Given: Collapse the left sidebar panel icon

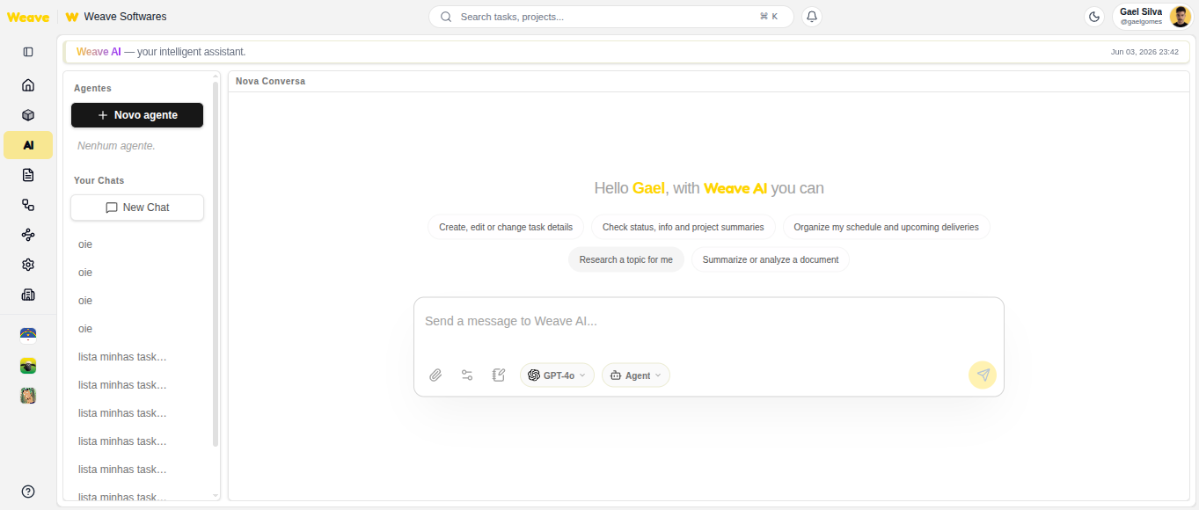Looking at the screenshot, I should [28, 52].
